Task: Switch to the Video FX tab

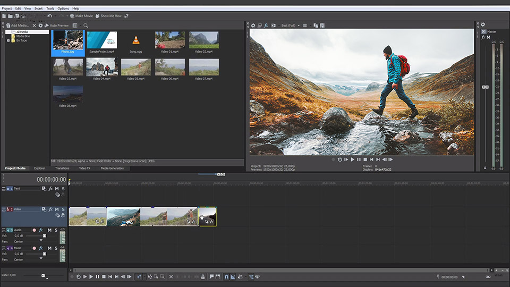Action: click(84, 168)
